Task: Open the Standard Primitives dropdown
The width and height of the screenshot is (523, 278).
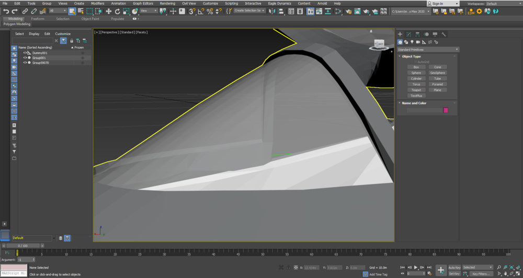Action: tap(427, 50)
